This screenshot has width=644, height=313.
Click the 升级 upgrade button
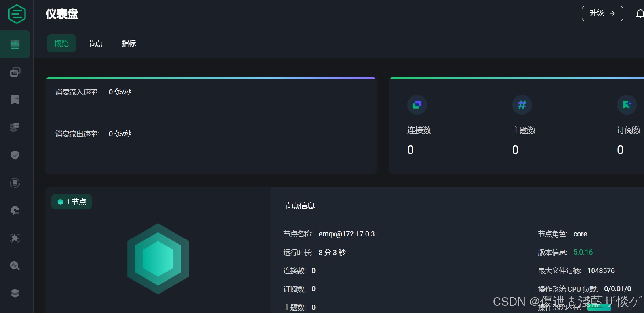coord(602,13)
